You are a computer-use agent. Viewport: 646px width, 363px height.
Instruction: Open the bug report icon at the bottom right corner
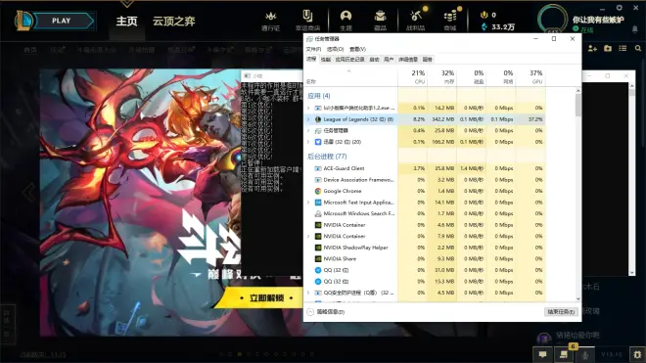637,354
